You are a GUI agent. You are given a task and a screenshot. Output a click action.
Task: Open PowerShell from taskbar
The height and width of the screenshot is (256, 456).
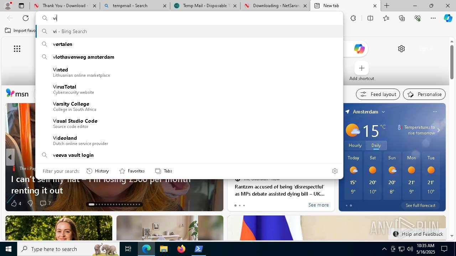coord(199,249)
